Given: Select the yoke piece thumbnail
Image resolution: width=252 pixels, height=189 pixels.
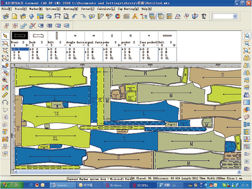Looking at the screenshot, I should pyautogui.click(x=112, y=36).
